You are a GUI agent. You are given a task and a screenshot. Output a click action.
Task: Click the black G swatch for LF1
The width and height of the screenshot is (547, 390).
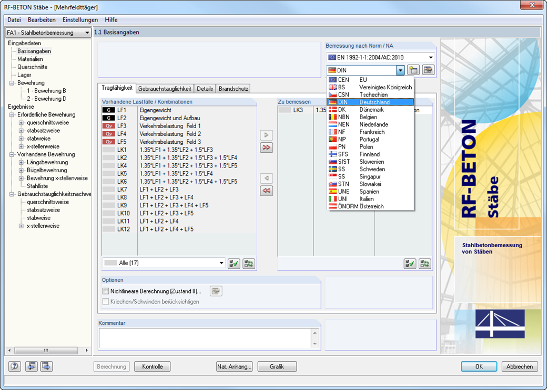point(108,110)
